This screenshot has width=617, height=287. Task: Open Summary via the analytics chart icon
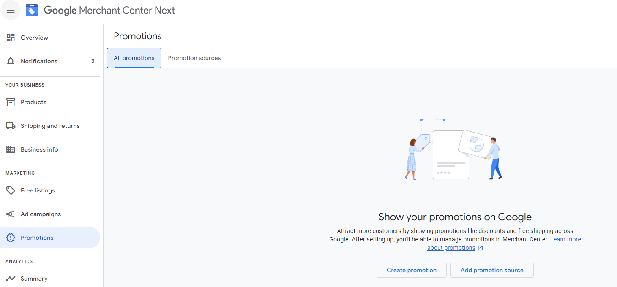11,278
